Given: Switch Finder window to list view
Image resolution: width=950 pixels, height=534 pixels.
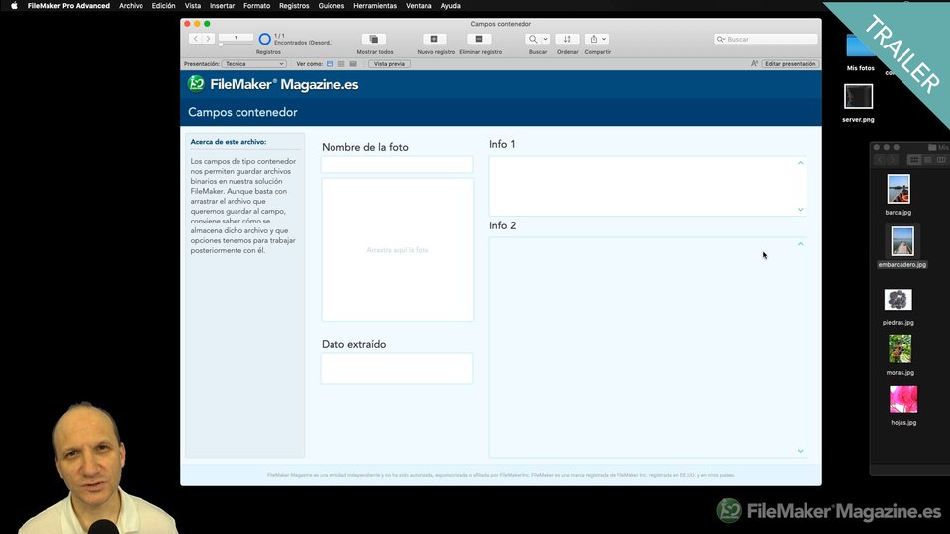Looking at the screenshot, I should tap(927, 160).
